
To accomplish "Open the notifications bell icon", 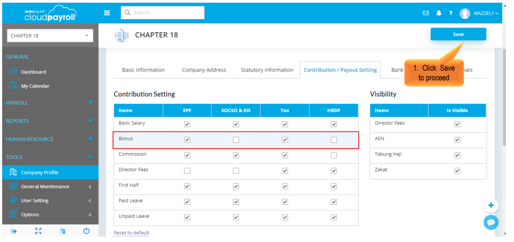I will tap(439, 13).
